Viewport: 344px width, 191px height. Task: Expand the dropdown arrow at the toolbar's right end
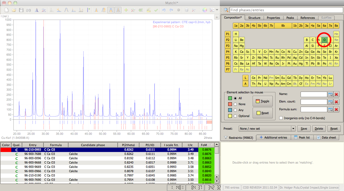(217, 10)
